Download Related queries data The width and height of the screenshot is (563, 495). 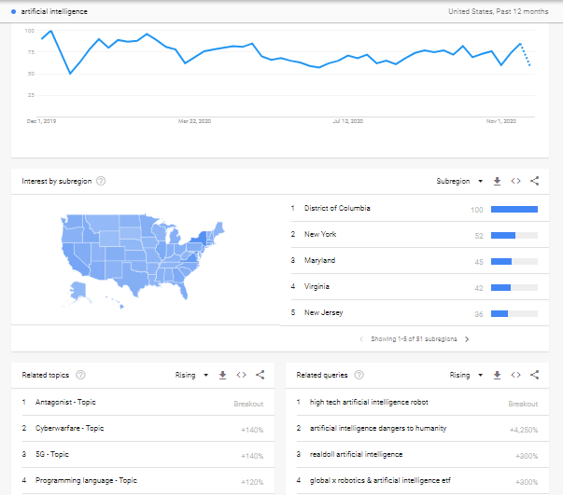pyautogui.click(x=497, y=375)
